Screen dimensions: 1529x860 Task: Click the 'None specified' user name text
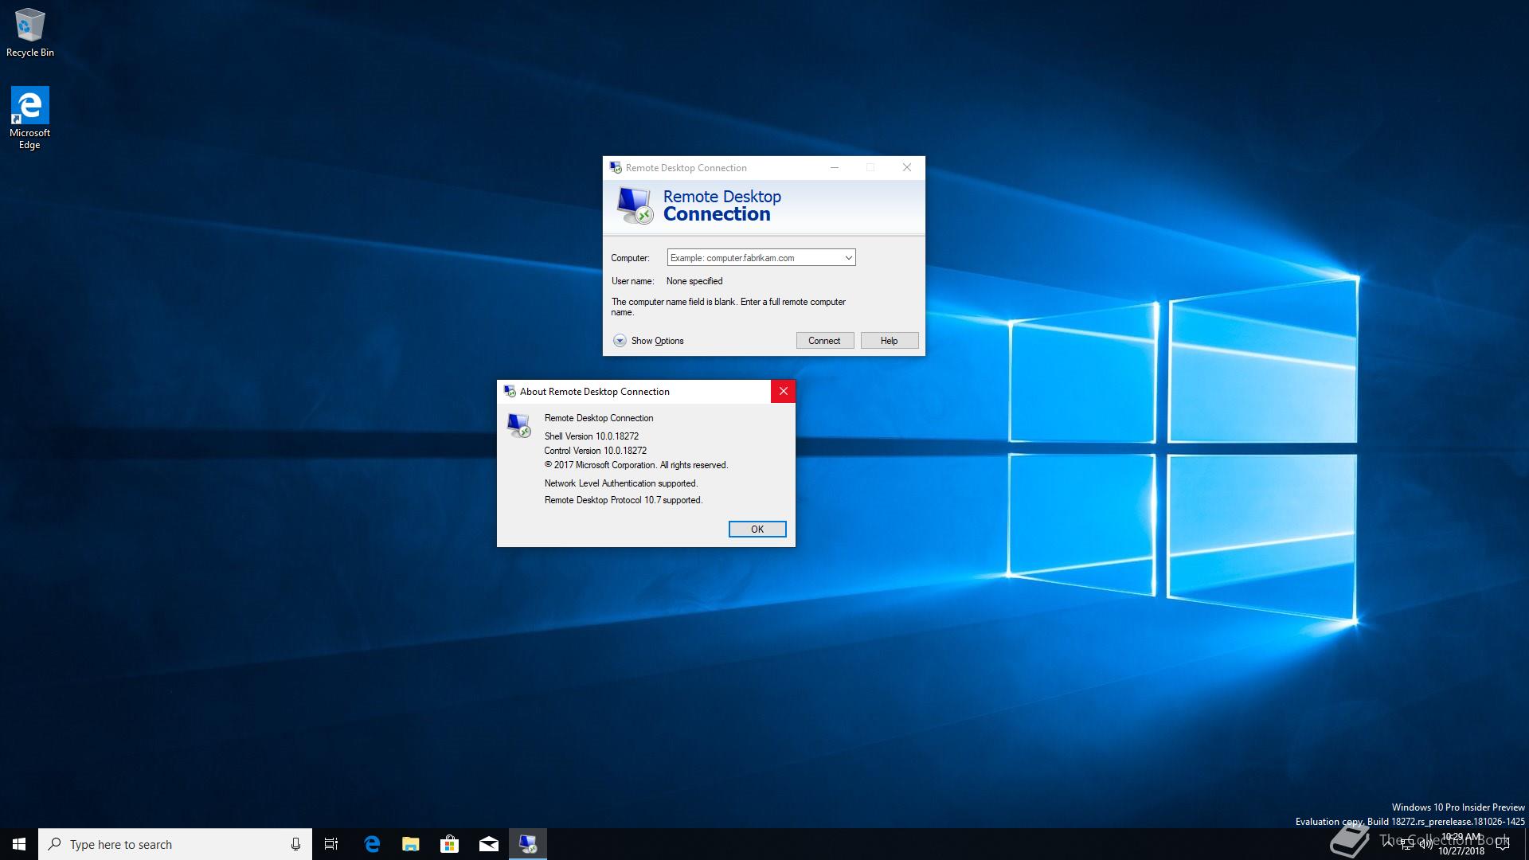coord(694,281)
